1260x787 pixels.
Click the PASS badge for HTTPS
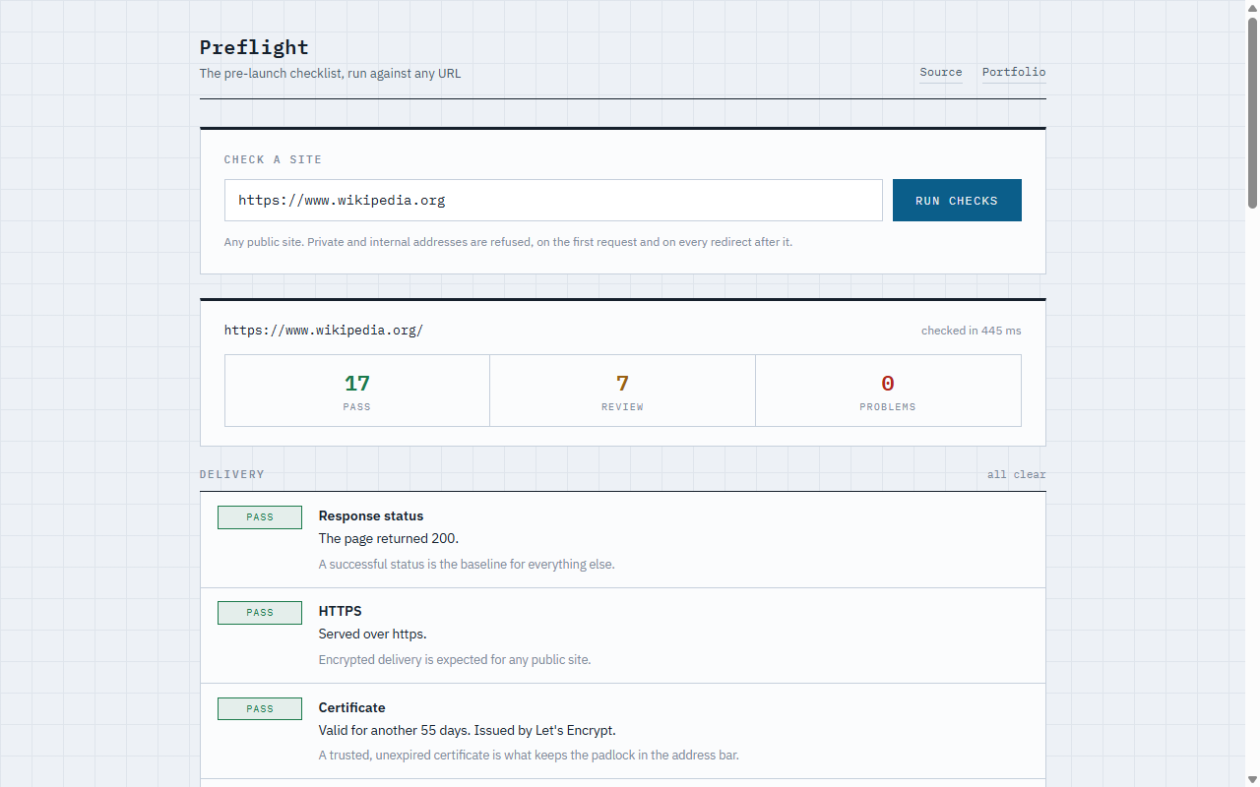point(260,613)
